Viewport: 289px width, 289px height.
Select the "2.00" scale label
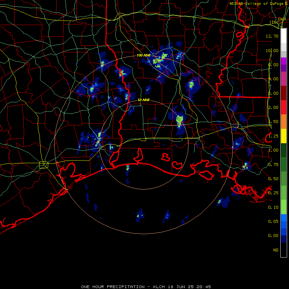click(x=273, y=108)
